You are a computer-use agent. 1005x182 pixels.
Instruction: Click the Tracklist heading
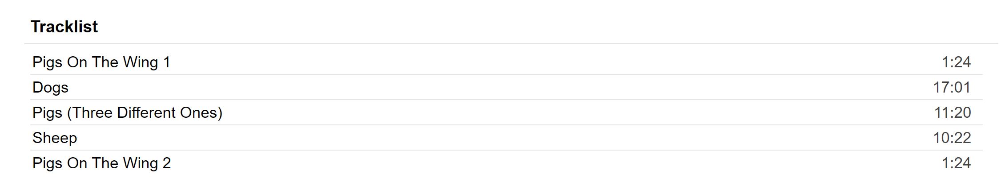[64, 27]
